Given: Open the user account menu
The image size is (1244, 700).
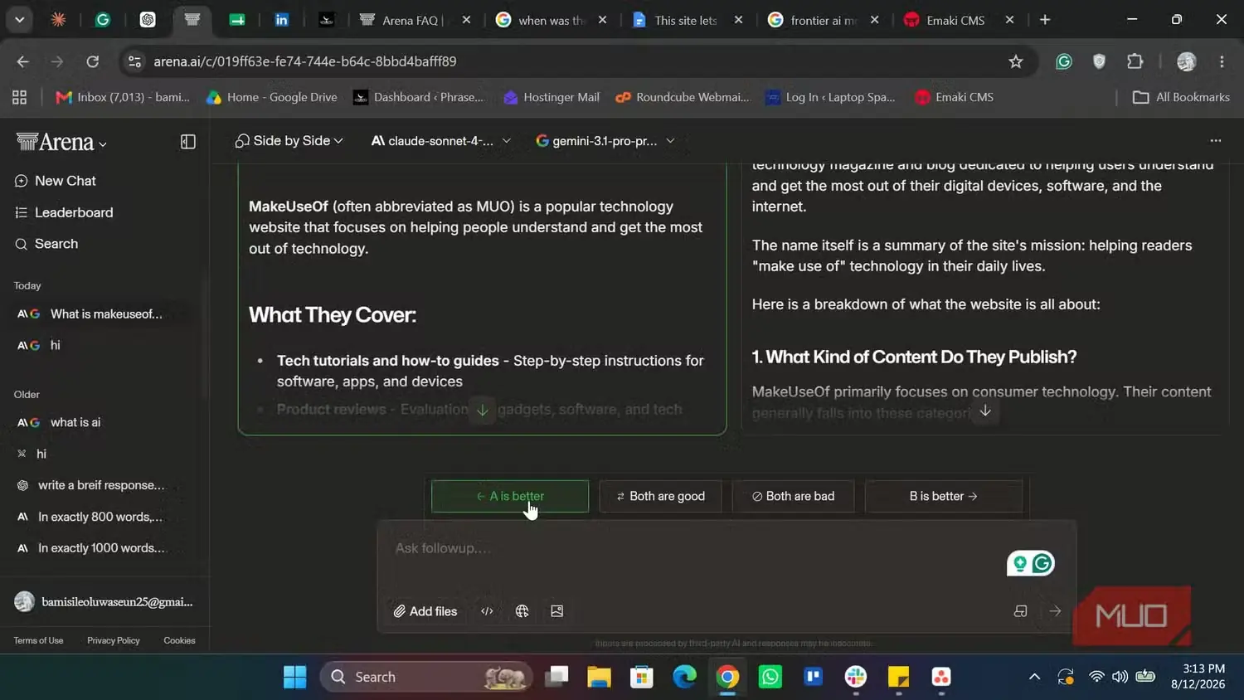Looking at the screenshot, I should [104, 602].
